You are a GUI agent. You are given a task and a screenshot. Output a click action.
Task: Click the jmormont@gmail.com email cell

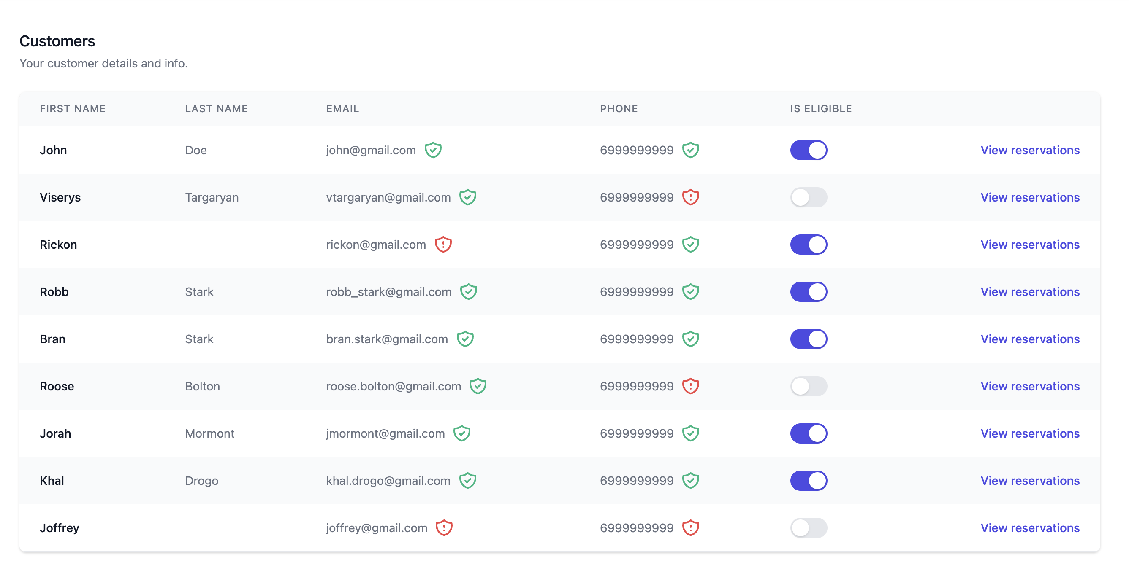click(x=385, y=434)
